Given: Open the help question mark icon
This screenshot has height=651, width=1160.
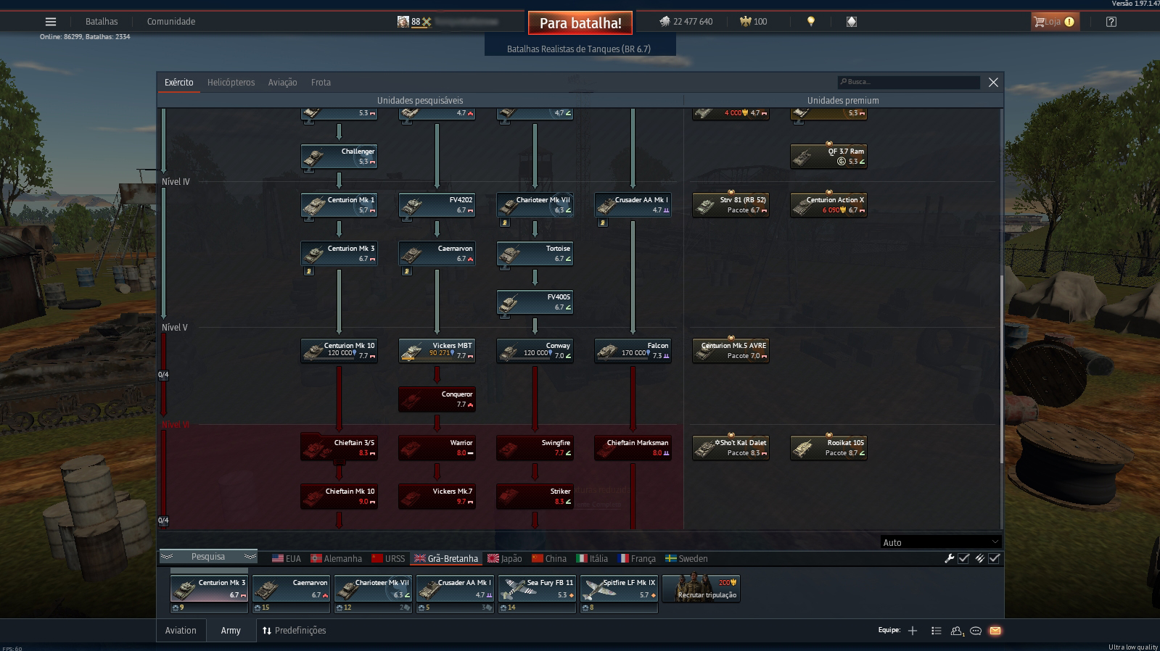Looking at the screenshot, I should tap(1111, 22).
